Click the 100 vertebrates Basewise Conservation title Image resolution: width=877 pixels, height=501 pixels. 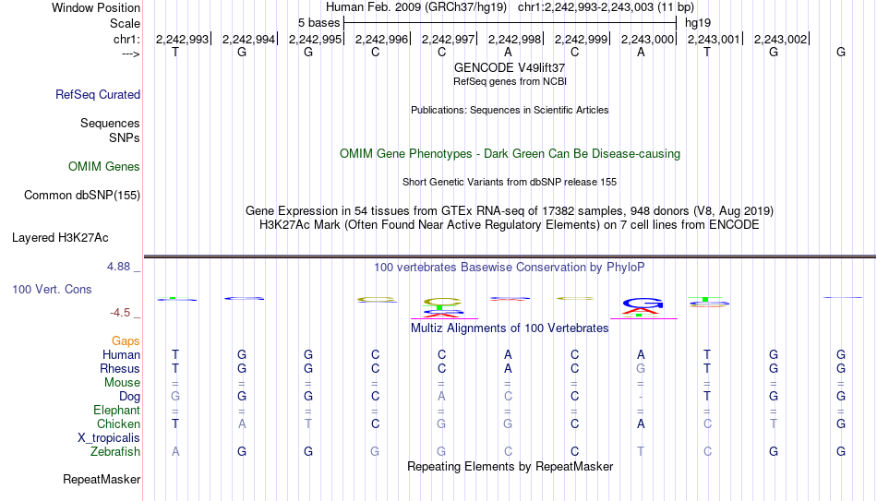coord(510,268)
